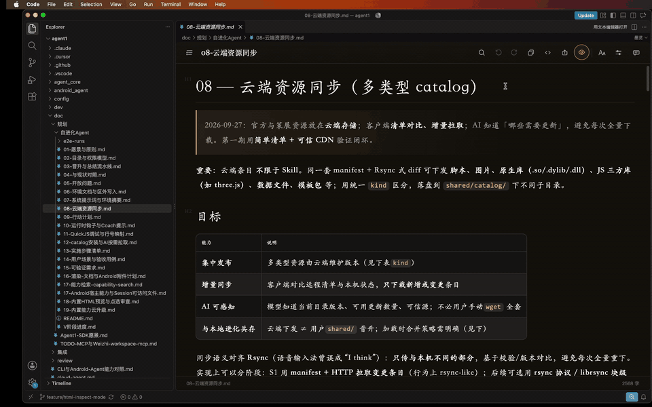The width and height of the screenshot is (652, 407).
Task: Click the undo arrow in markdown toolbar
Action: (x=498, y=53)
